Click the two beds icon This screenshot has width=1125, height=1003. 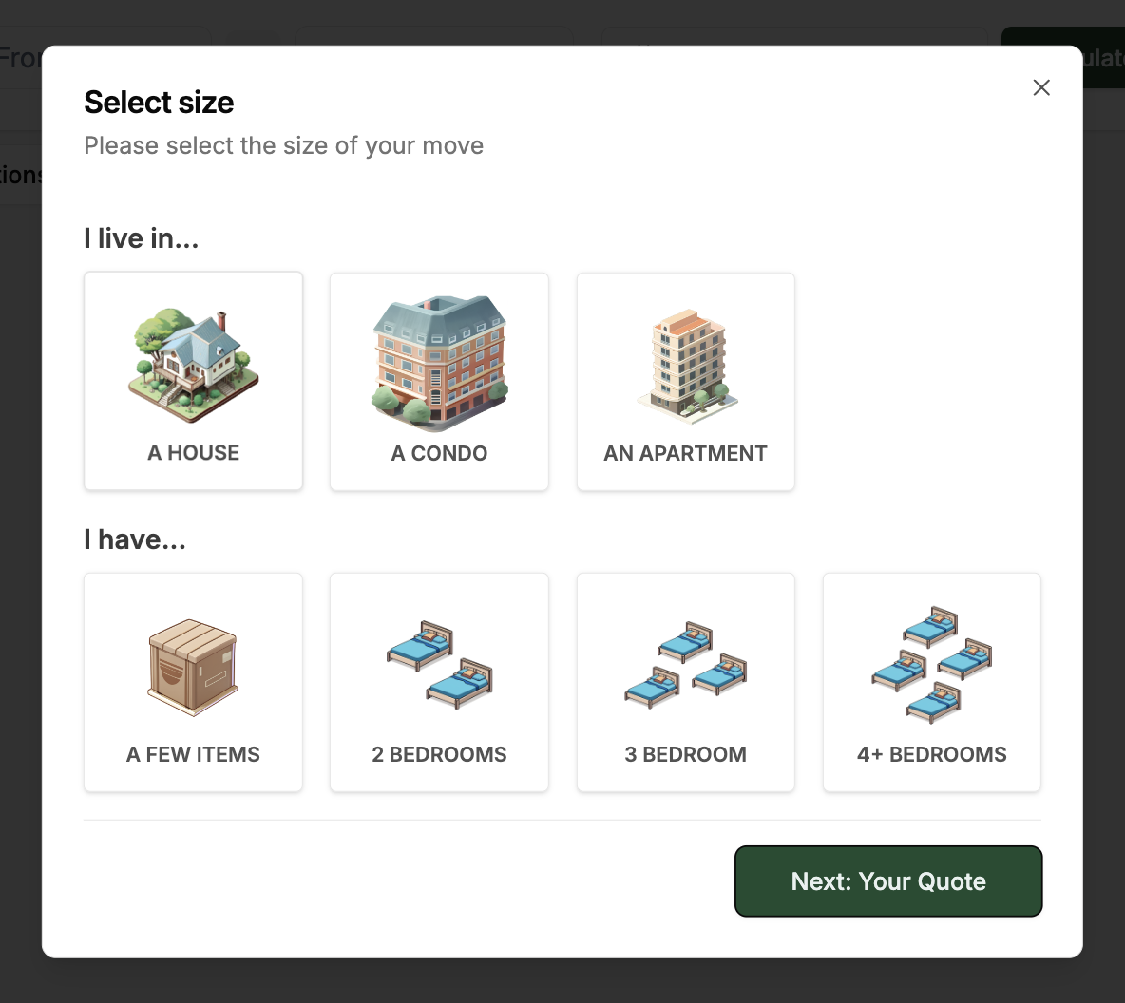click(439, 665)
